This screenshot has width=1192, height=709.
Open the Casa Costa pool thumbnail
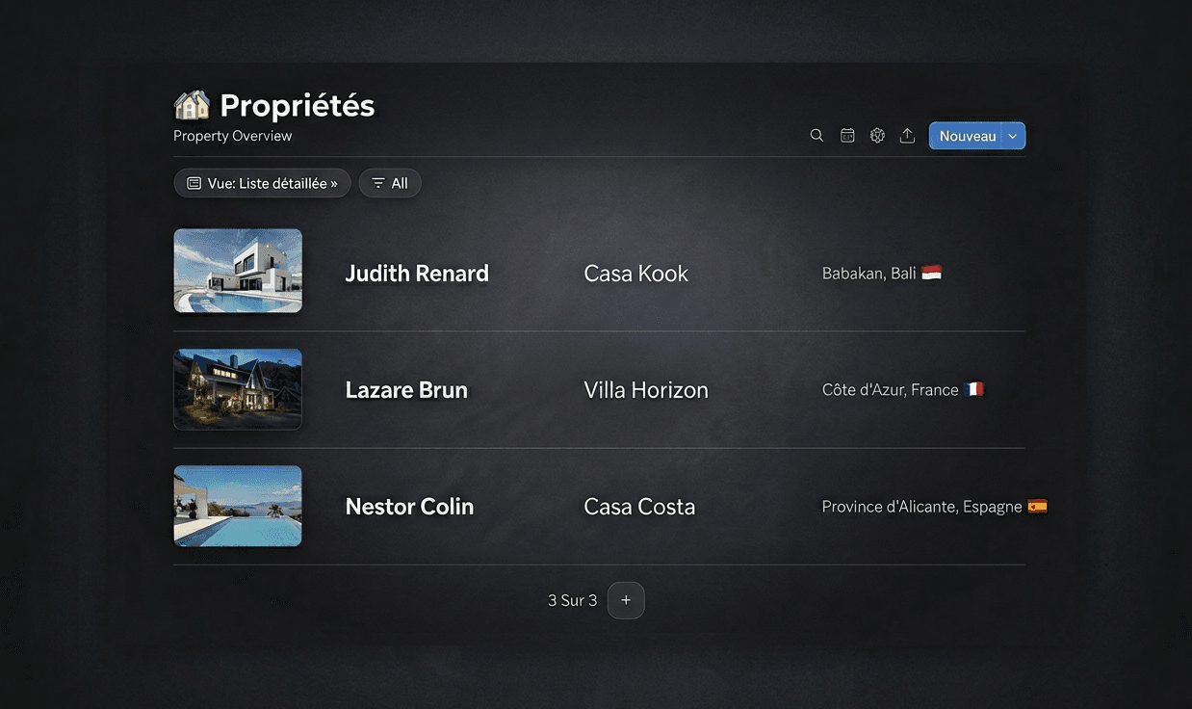pos(238,506)
